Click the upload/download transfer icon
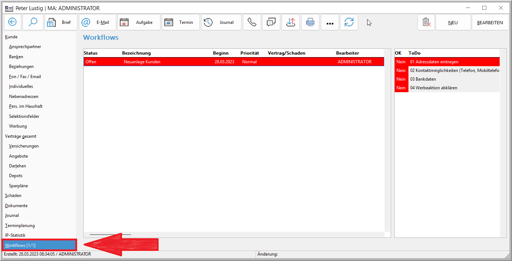The width and height of the screenshot is (512, 261). (291, 22)
